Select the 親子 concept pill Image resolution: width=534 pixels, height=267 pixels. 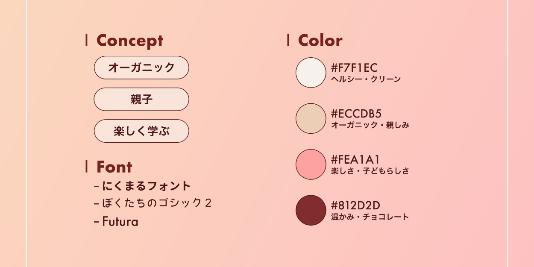coord(141,100)
